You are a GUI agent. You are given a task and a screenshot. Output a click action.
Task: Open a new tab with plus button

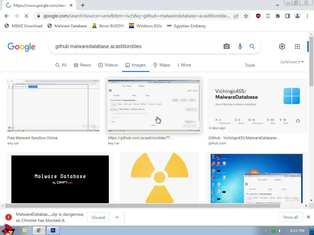pyautogui.click(x=83, y=6)
